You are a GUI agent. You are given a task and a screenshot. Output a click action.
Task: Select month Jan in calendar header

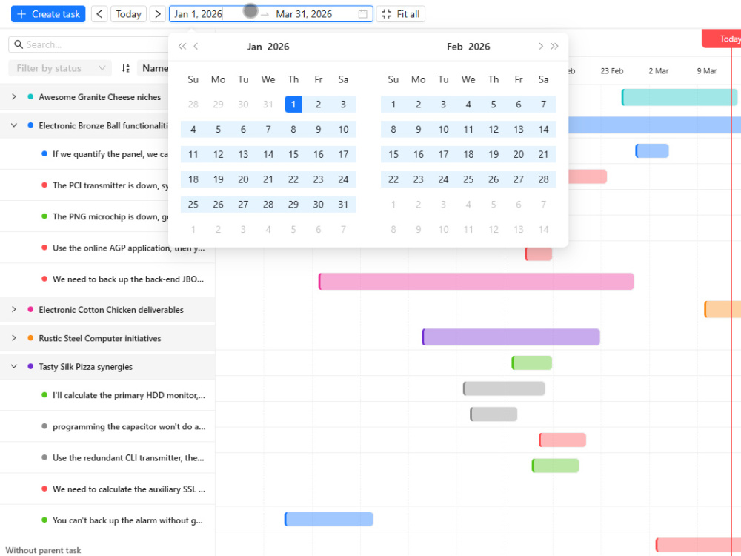254,47
